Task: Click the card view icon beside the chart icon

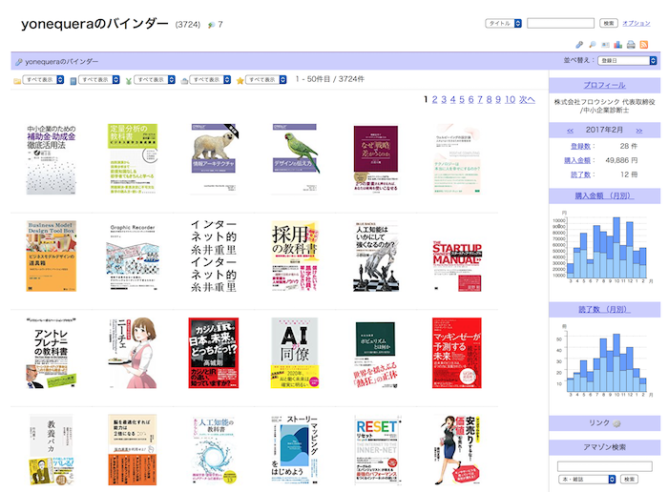Action: pyautogui.click(x=605, y=45)
